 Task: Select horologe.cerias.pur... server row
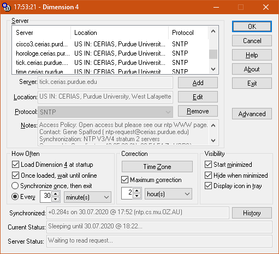tap(110, 53)
